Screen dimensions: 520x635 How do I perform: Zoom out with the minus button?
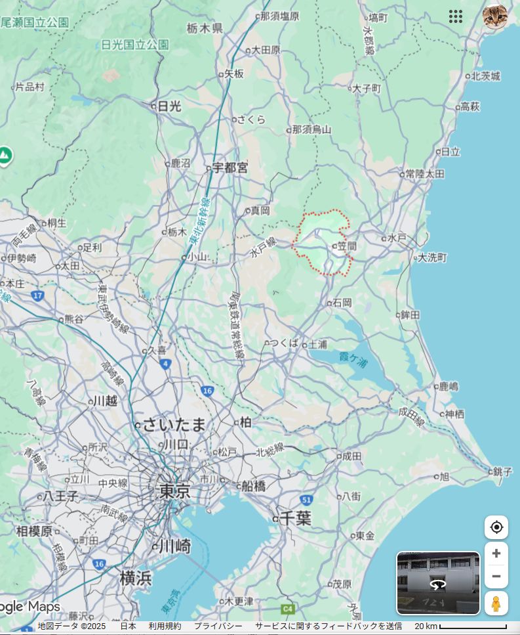[496, 577]
